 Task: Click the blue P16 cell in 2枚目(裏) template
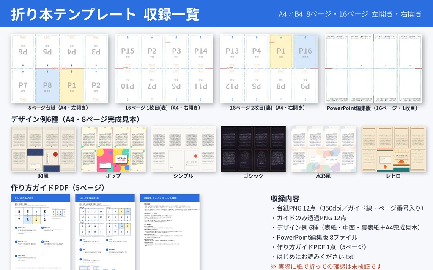pos(305,51)
